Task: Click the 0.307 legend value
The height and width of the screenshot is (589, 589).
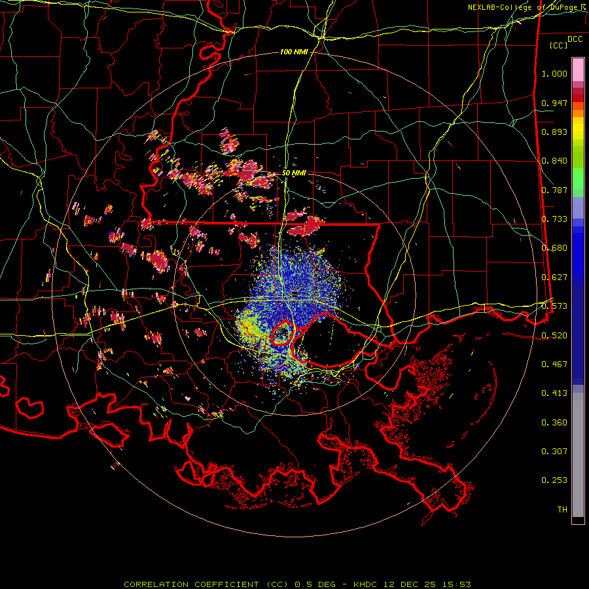Action: coord(554,452)
